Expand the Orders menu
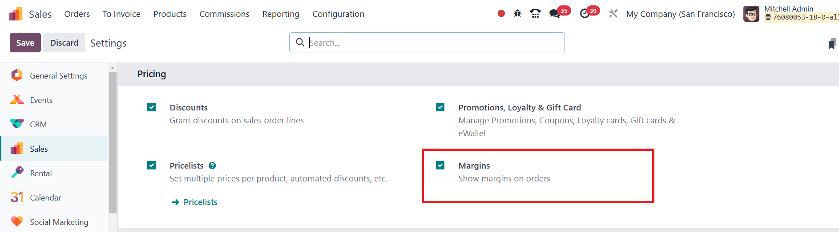 pyautogui.click(x=77, y=14)
